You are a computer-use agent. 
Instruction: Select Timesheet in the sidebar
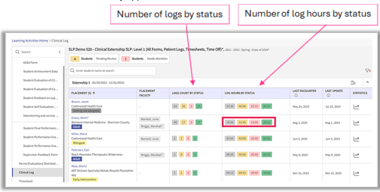point(26,181)
